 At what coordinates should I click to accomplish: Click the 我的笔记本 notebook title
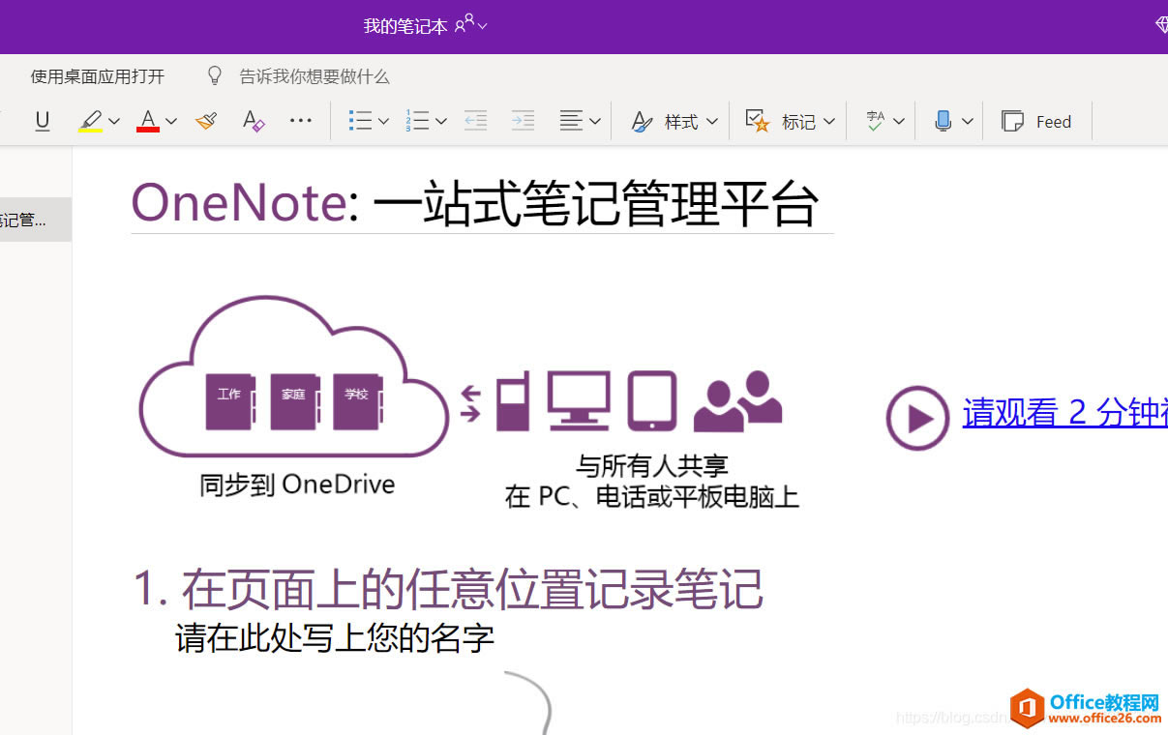pos(405,26)
